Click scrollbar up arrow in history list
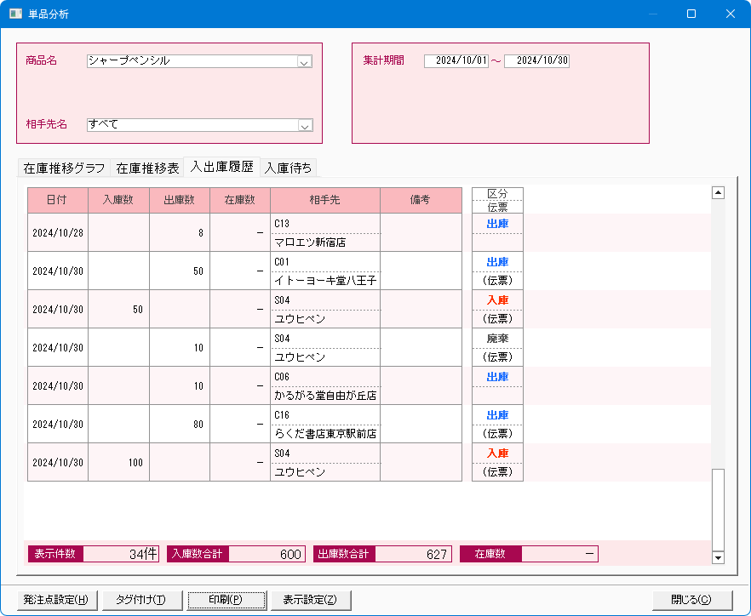Screen dimensions: 751x616 pyautogui.click(x=718, y=193)
